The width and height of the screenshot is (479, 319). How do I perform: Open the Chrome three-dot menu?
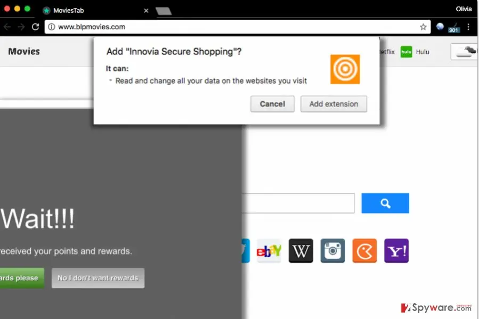(x=468, y=27)
